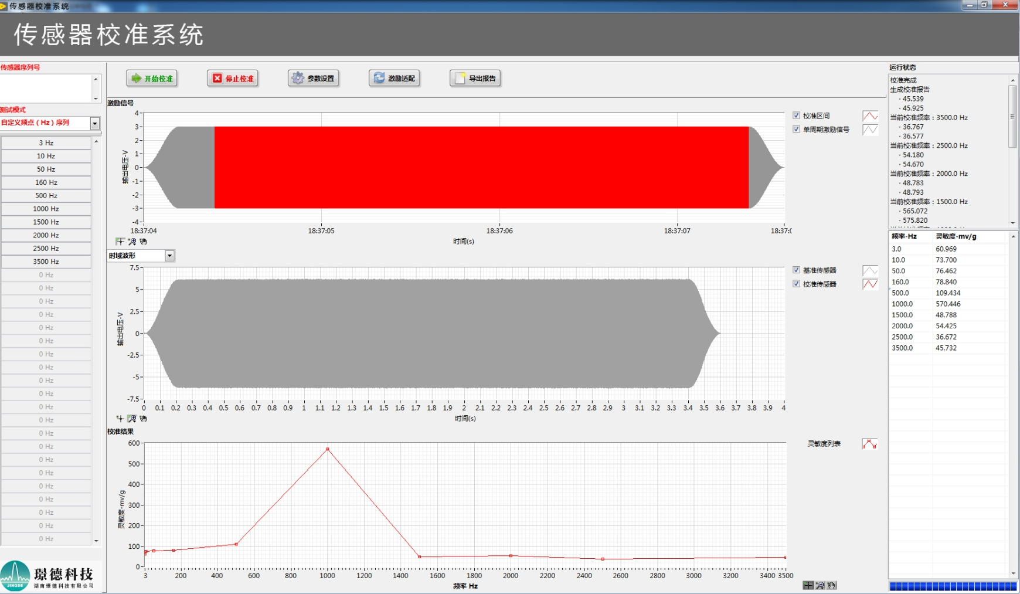Click the 灵敏度列表 plot legend icon
1020x594 pixels.
[870, 444]
